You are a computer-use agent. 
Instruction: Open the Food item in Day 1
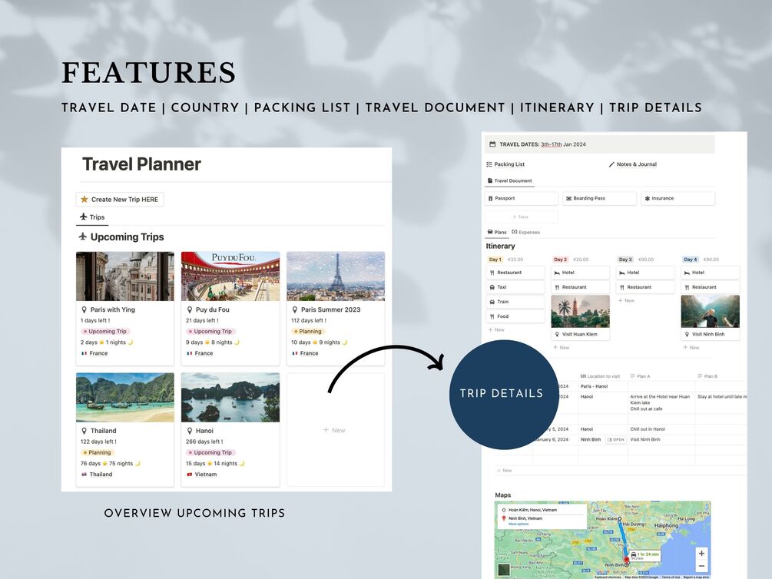(515, 316)
